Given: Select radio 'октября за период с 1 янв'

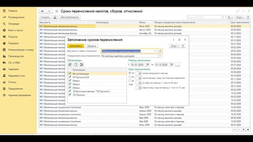Looking at the screenshot, I should (x=130, y=80).
